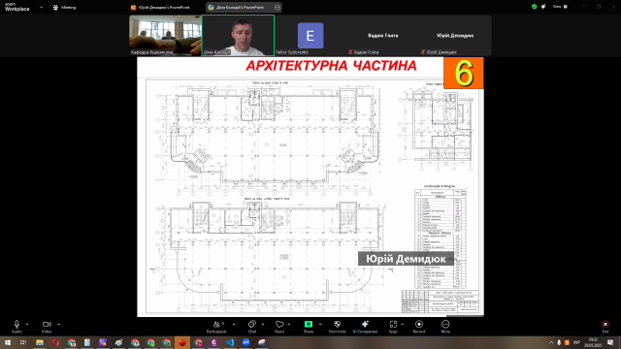The width and height of the screenshot is (621, 349).
Task: Open the Participants panel
Action: coord(216,327)
